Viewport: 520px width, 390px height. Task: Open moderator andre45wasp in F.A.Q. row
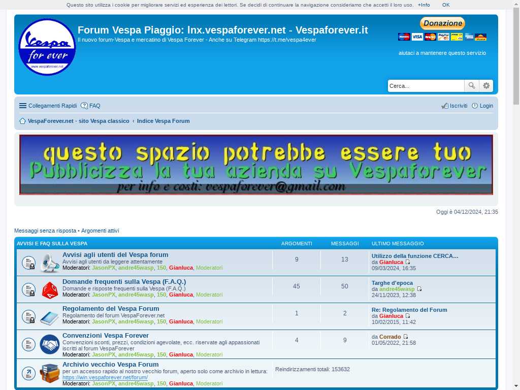pyautogui.click(x=136, y=295)
